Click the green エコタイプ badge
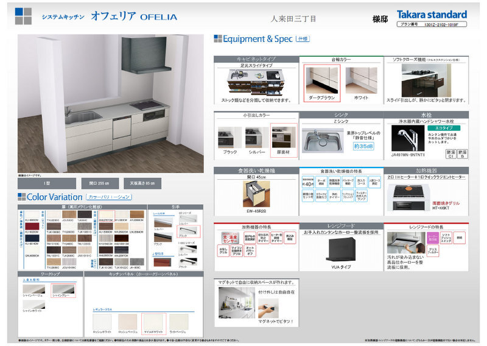 click(x=444, y=128)
